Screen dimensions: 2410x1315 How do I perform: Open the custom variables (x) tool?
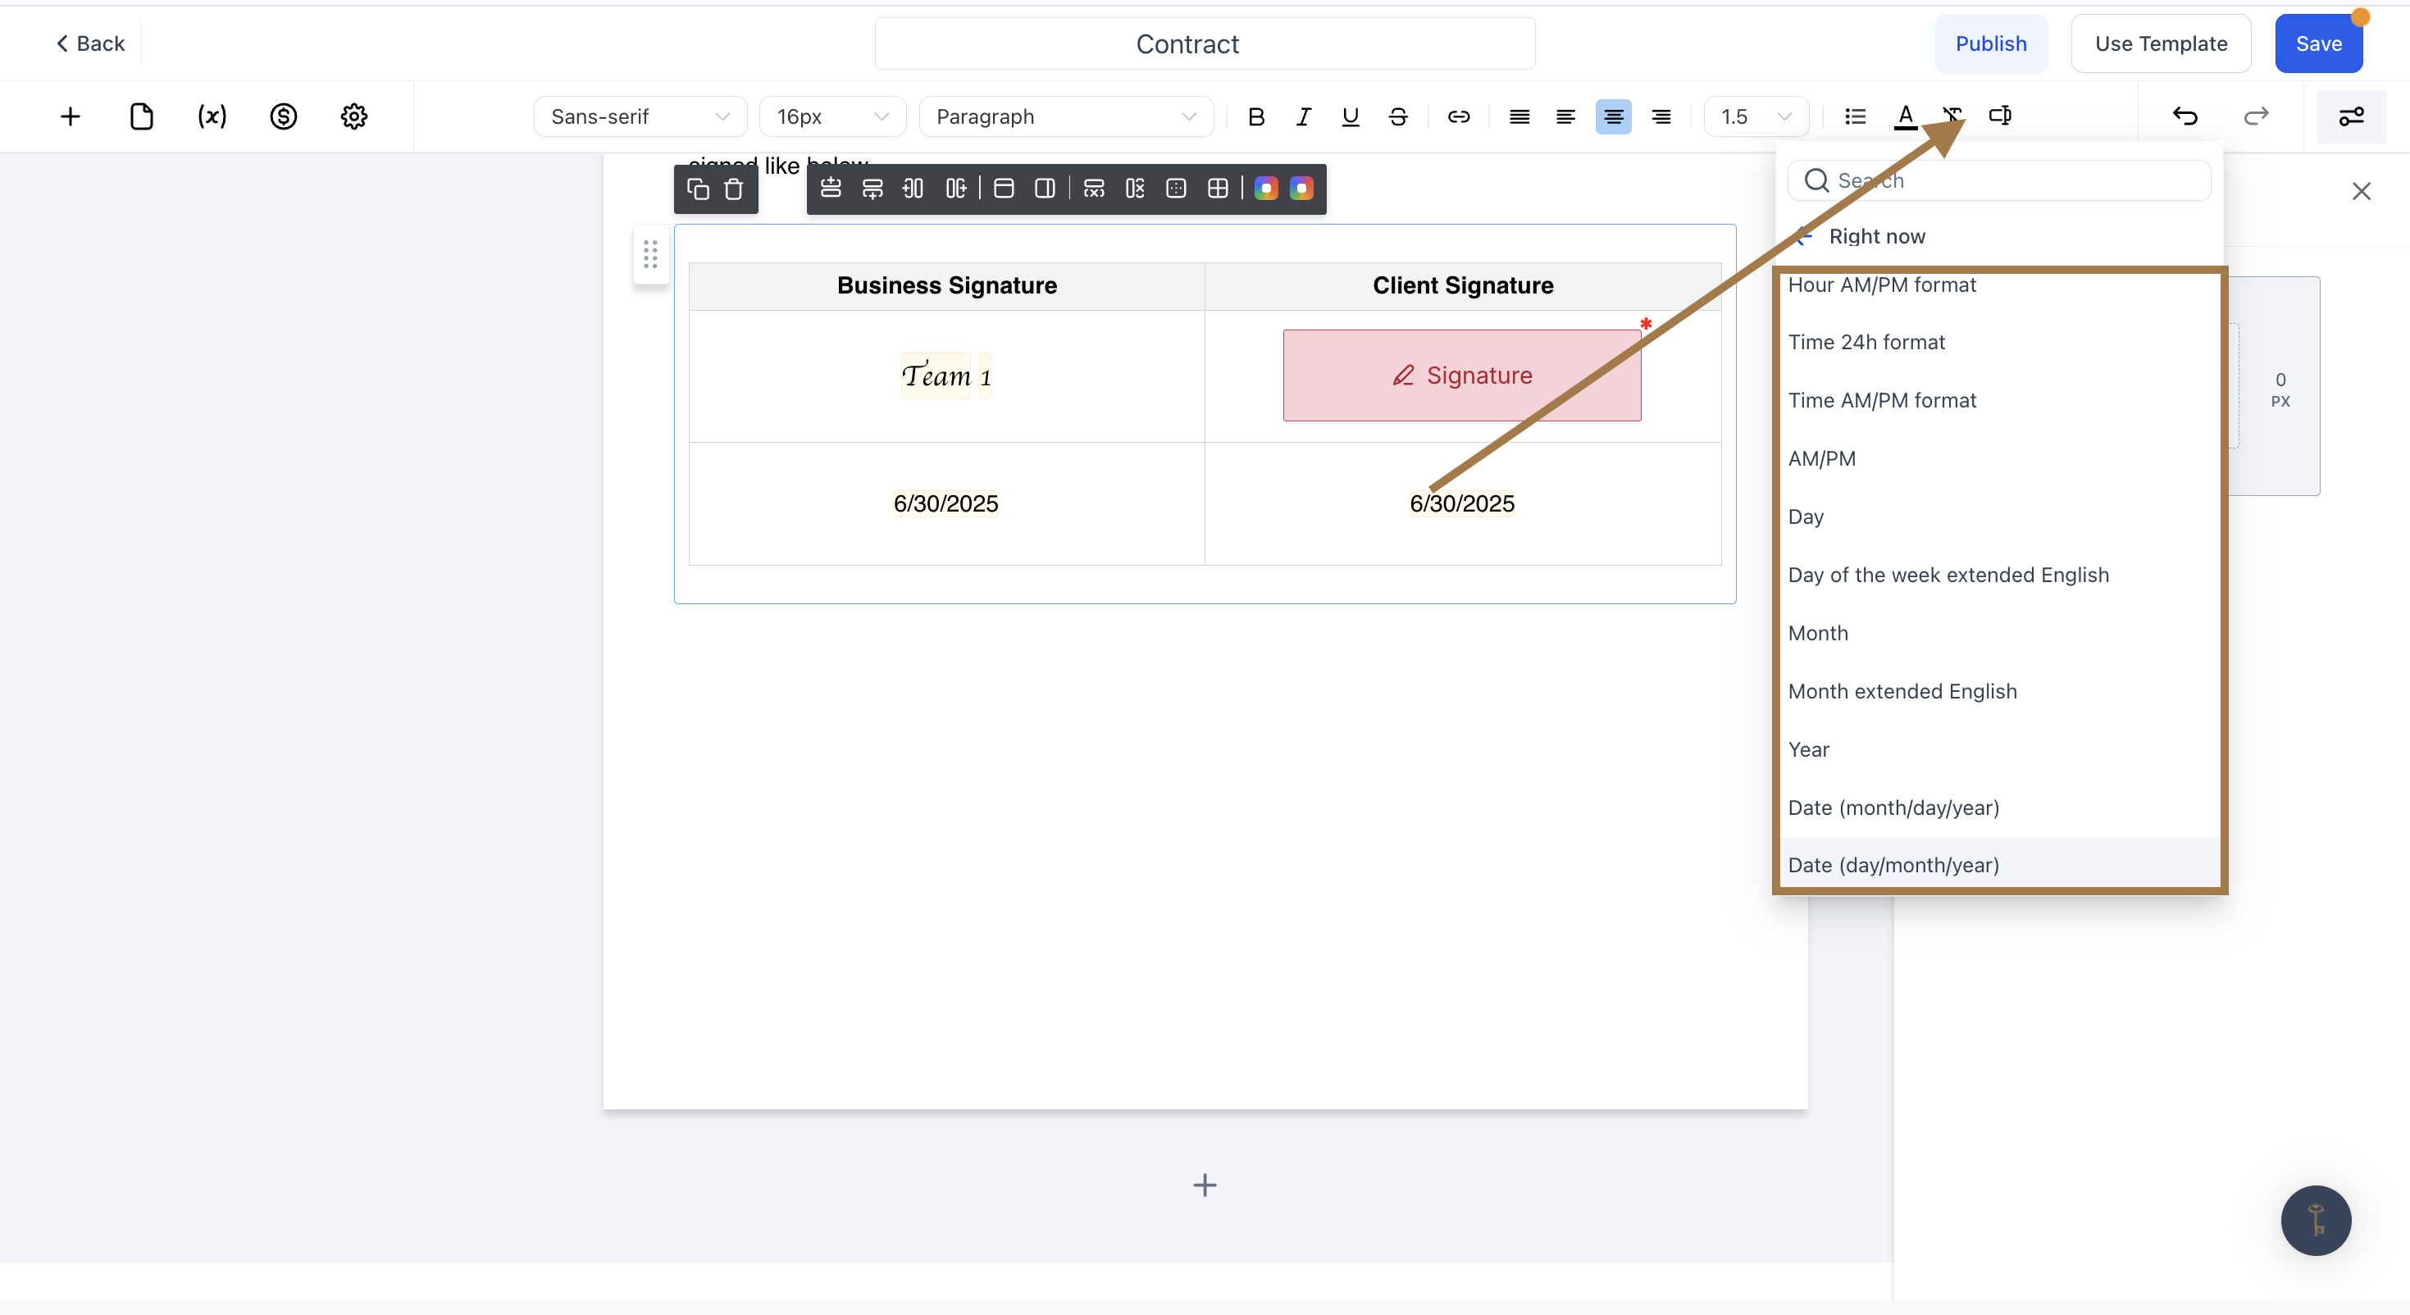[x=212, y=116]
